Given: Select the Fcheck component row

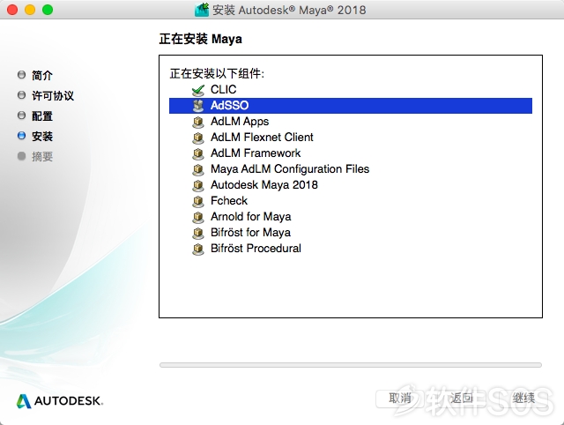Looking at the screenshot, I should coord(351,201).
